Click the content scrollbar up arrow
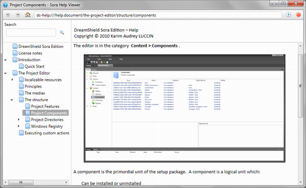 tap(300, 46)
